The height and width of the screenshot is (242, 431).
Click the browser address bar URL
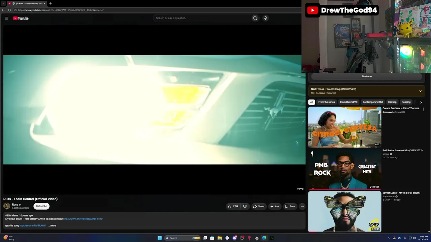coord(61,10)
